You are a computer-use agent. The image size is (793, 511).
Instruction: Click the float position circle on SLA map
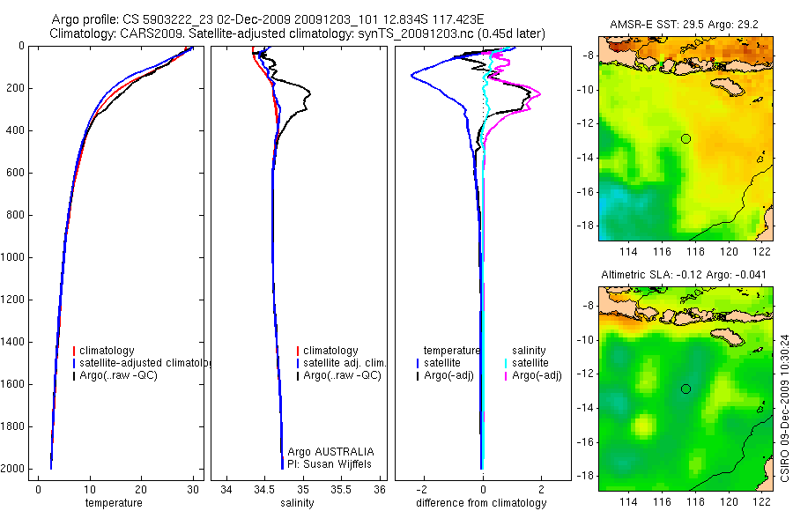pyautogui.click(x=686, y=389)
